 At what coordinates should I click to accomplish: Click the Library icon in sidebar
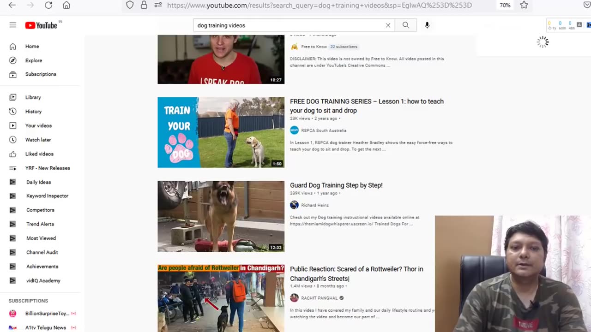click(13, 97)
